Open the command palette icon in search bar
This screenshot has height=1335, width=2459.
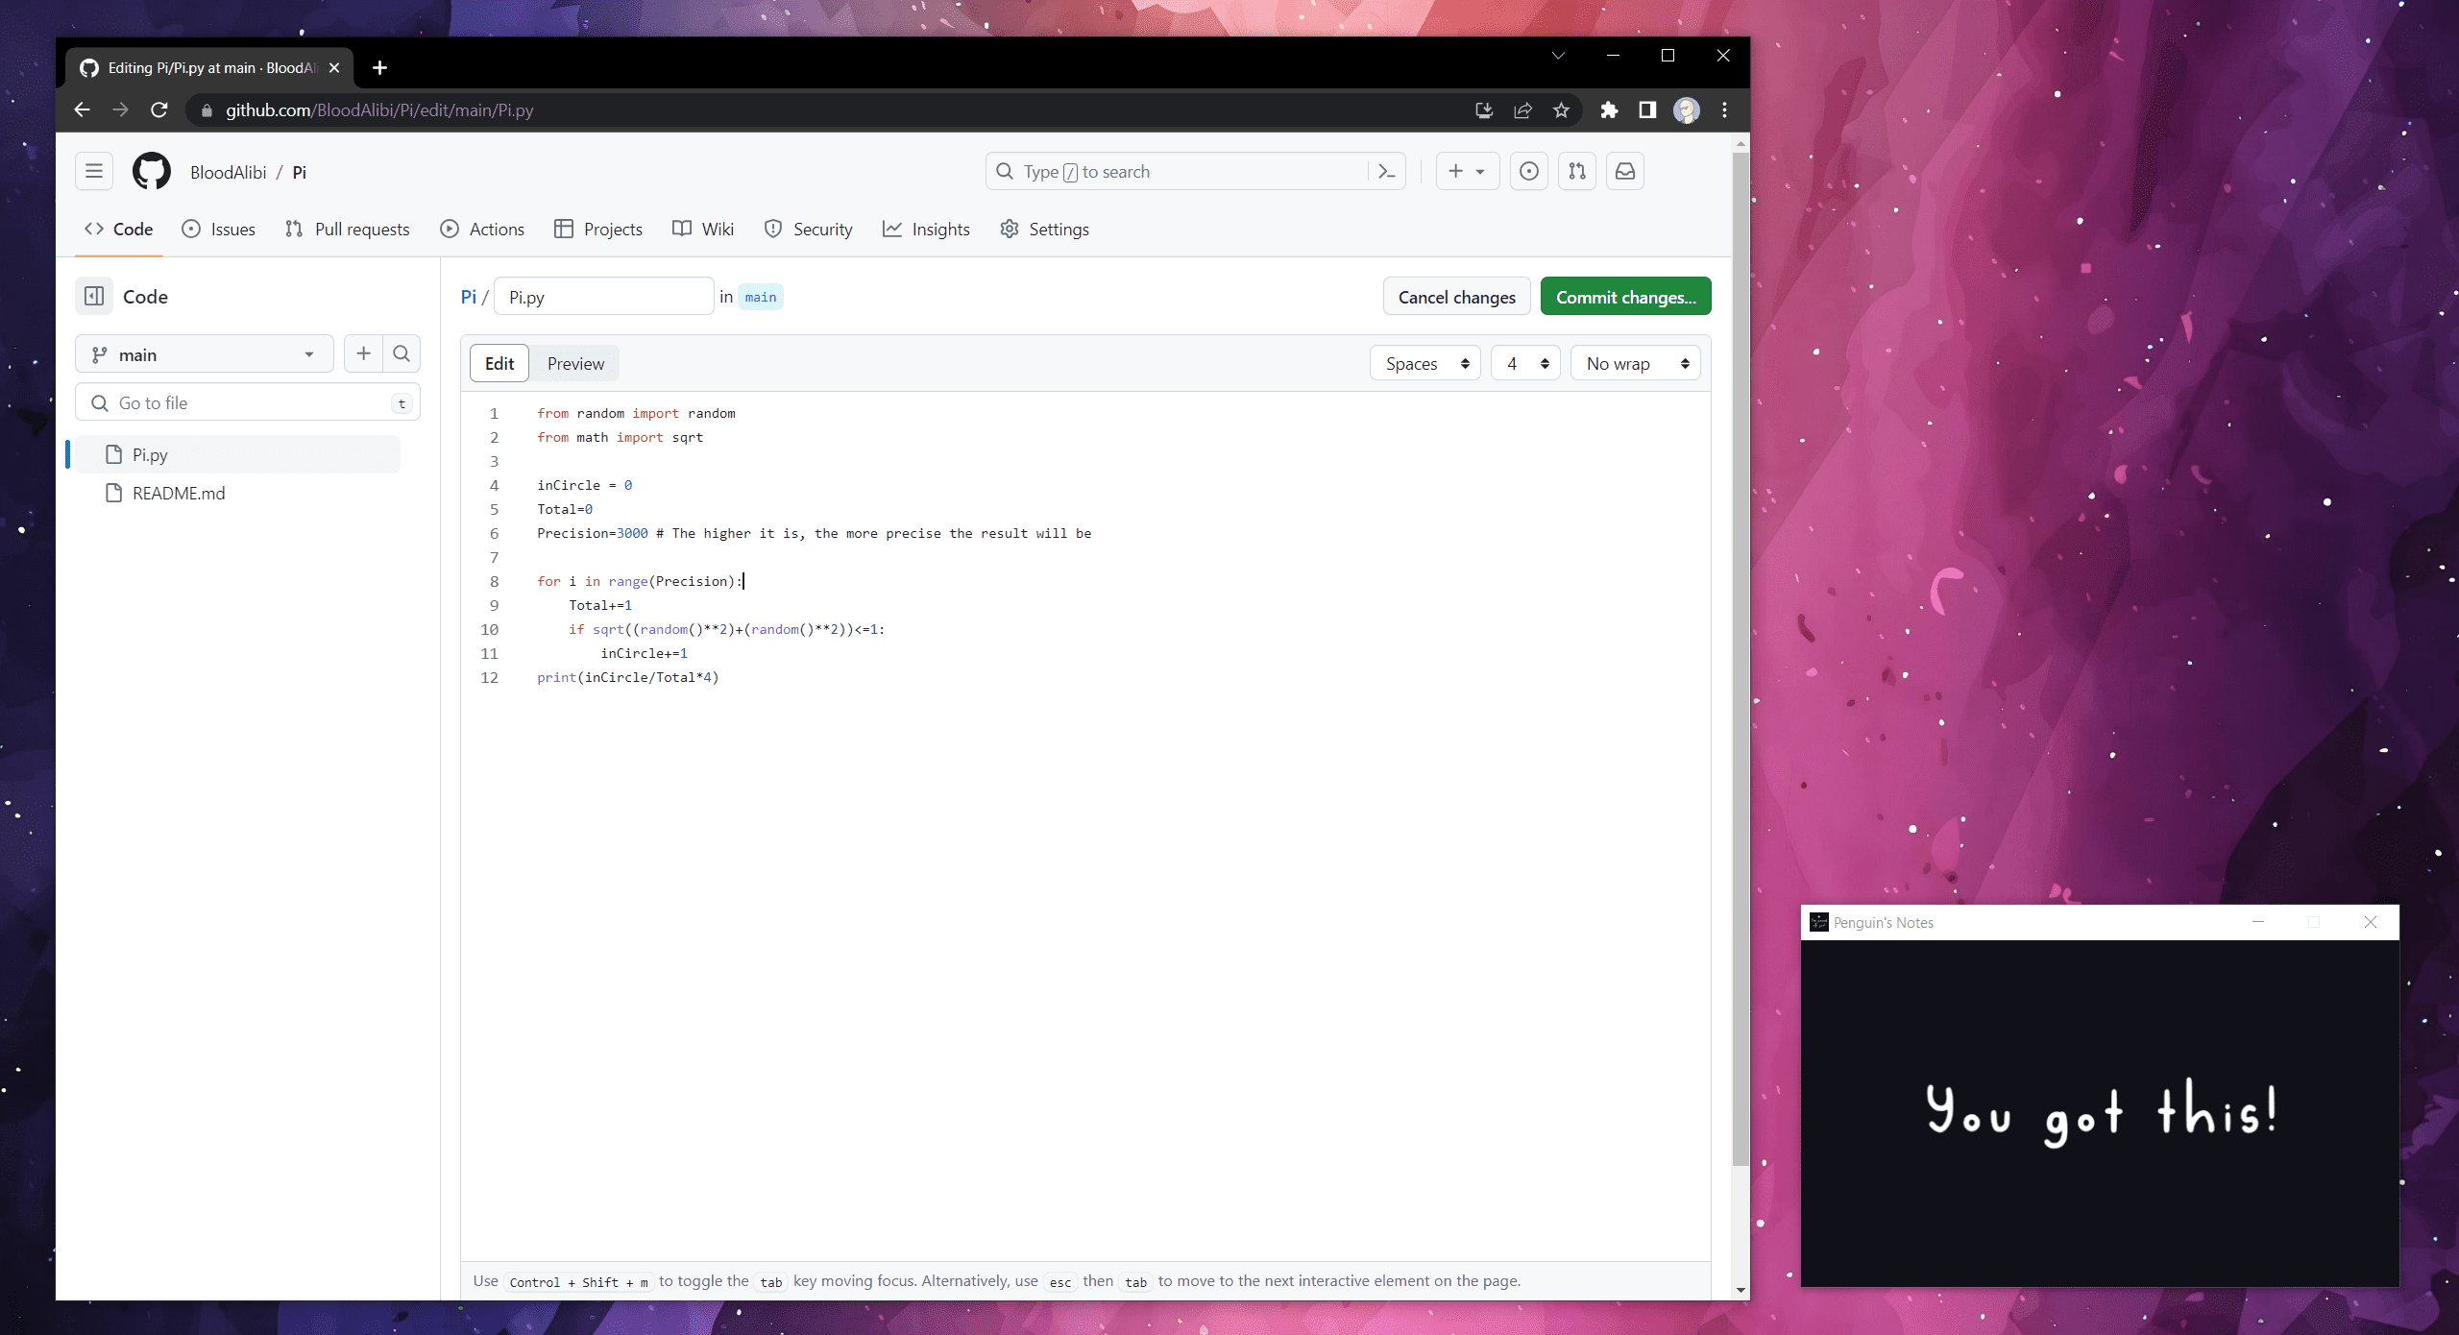(1386, 171)
